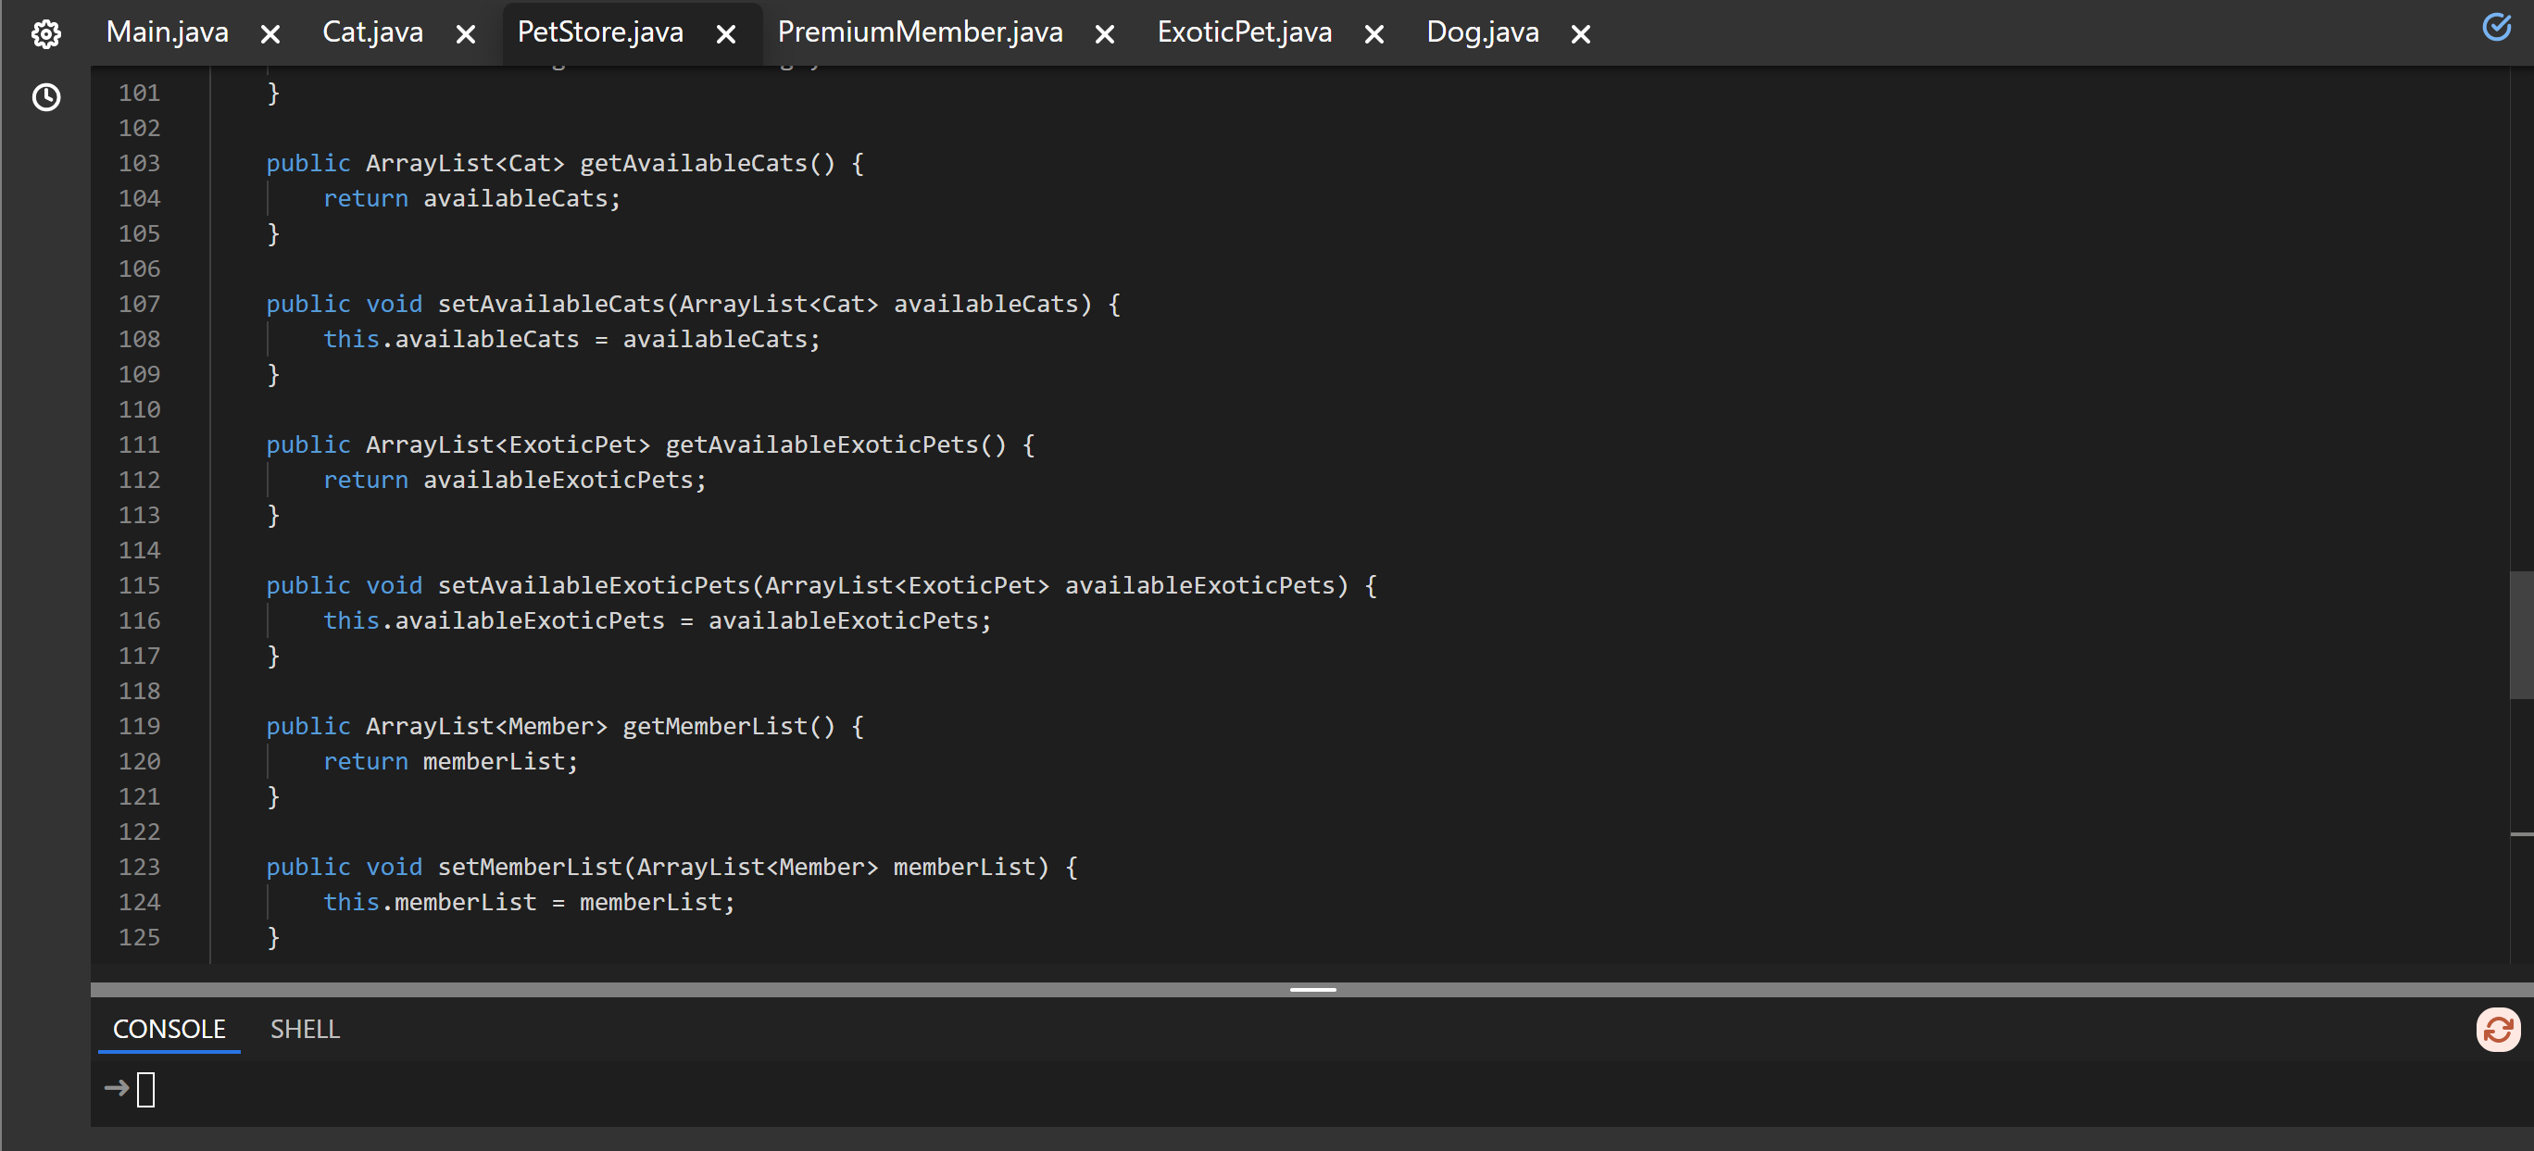Click the getMemberList method name

[x=715, y=726]
